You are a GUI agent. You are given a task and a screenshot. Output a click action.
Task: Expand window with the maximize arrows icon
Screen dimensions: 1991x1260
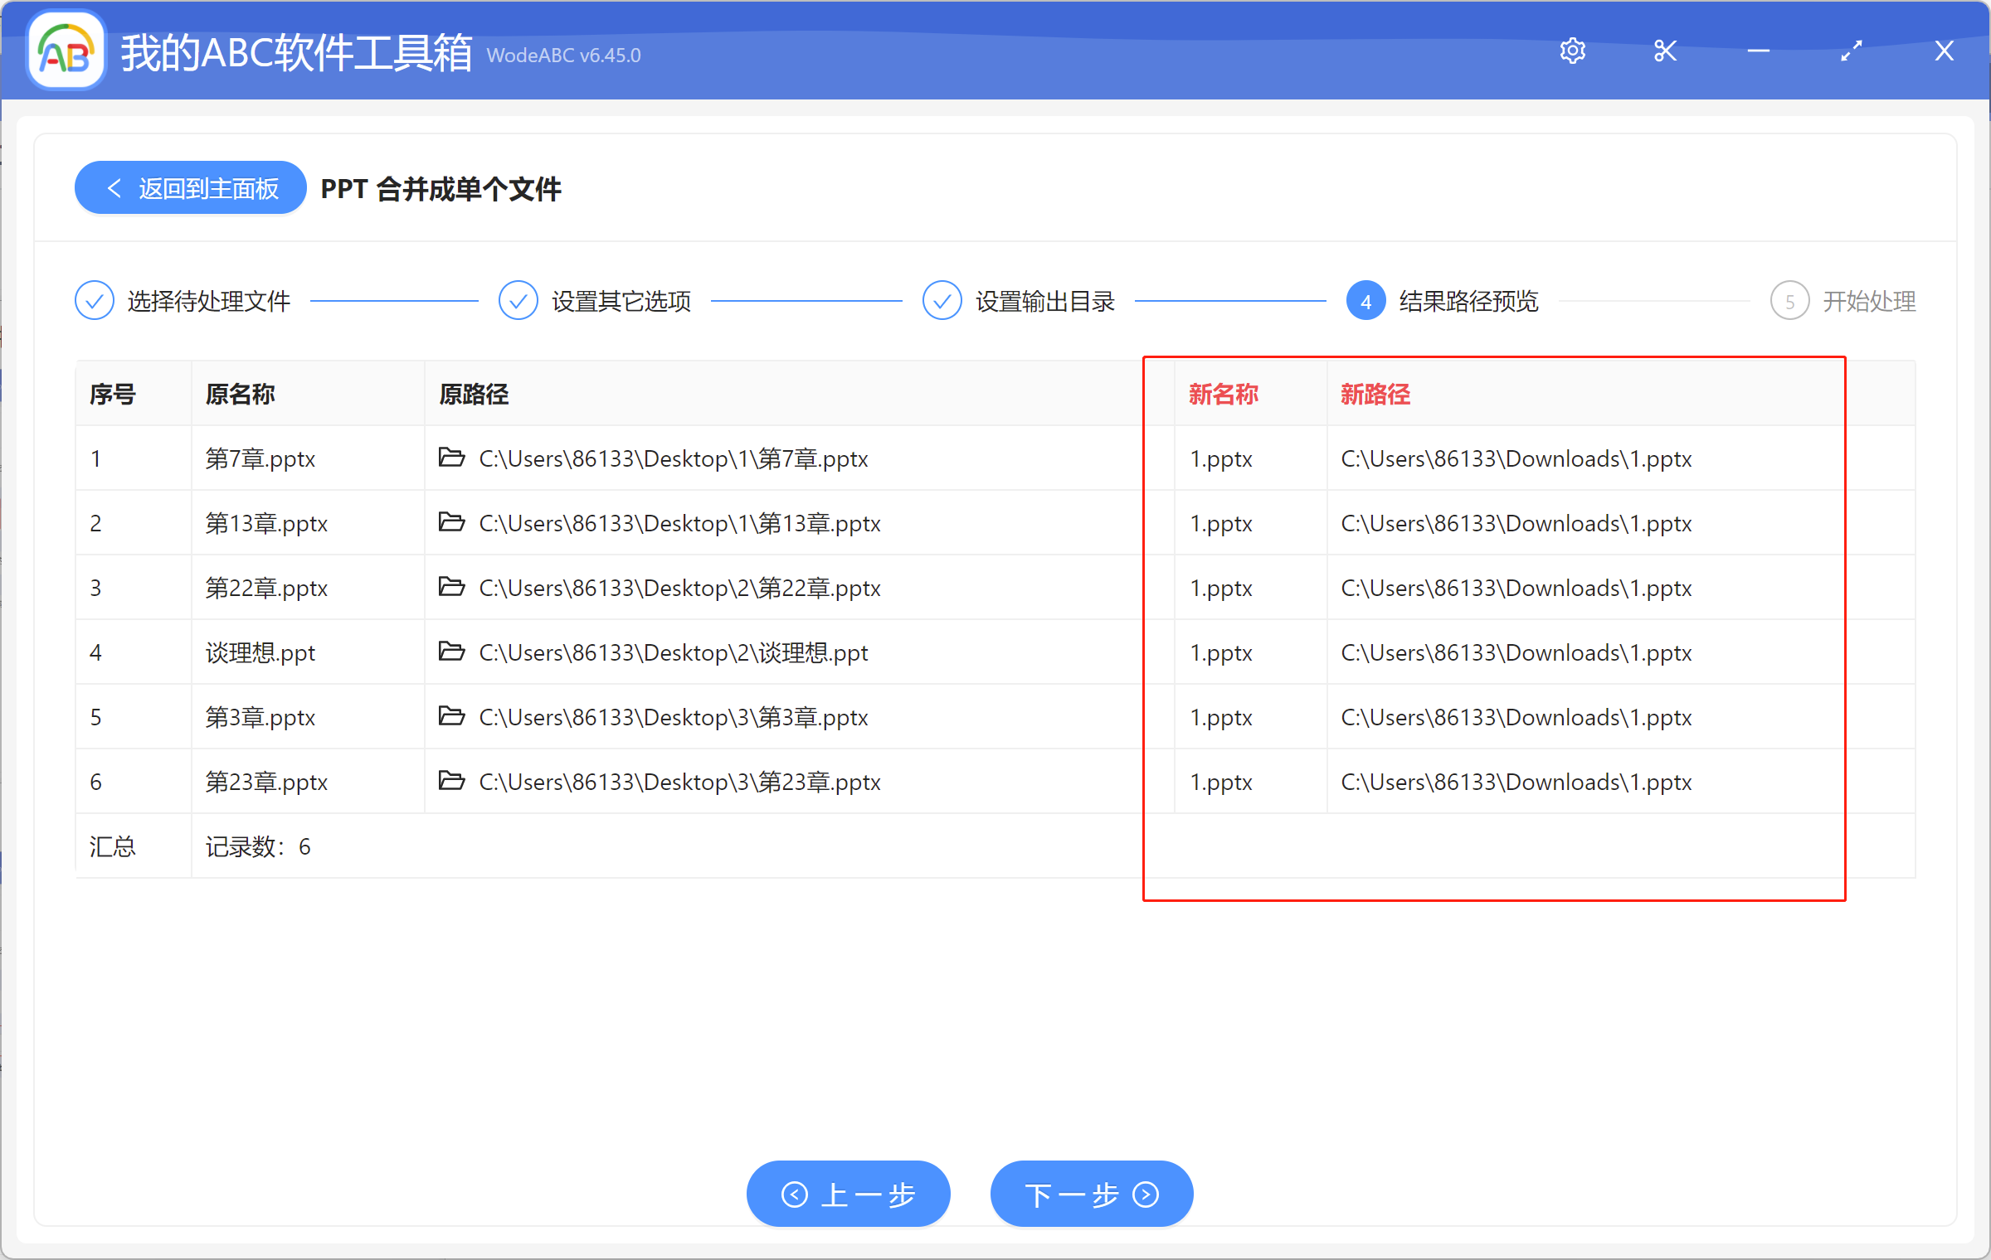click(1851, 51)
